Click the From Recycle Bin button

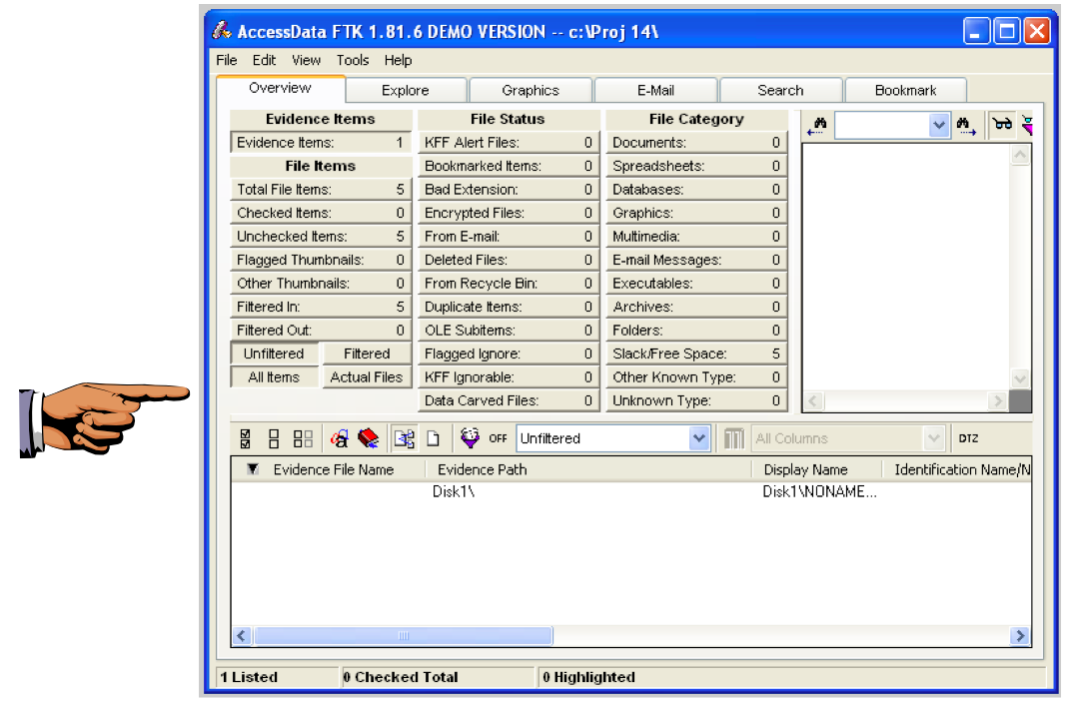point(509,284)
